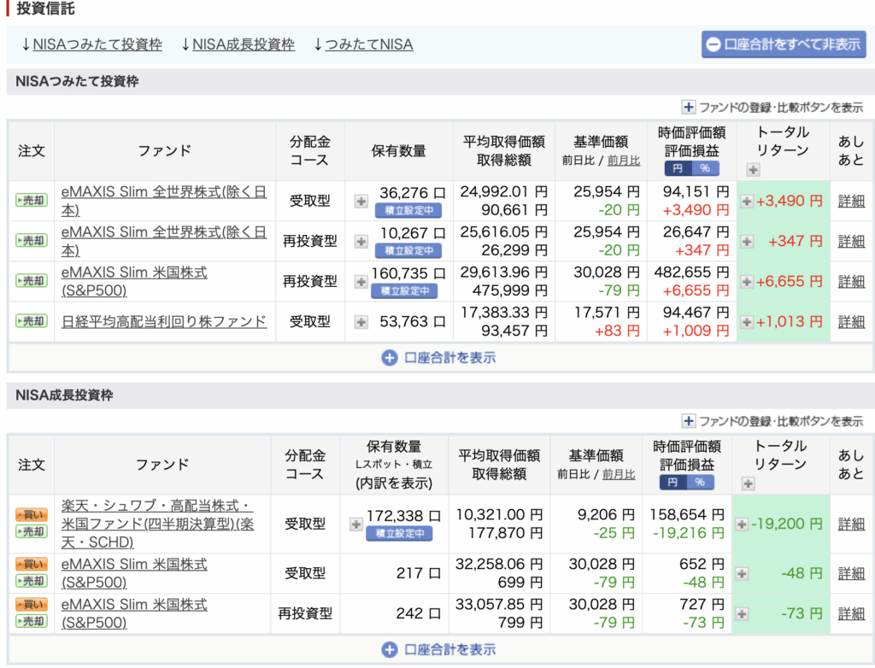Expand total return plus icon beside -19,200 円
875x668 pixels.
(742, 524)
